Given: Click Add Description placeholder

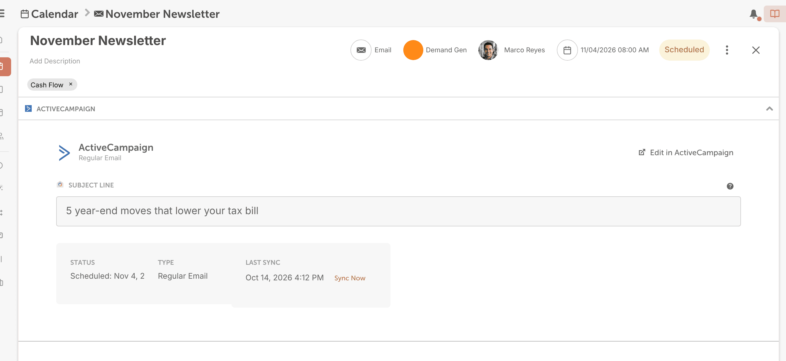Looking at the screenshot, I should (x=55, y=61).
